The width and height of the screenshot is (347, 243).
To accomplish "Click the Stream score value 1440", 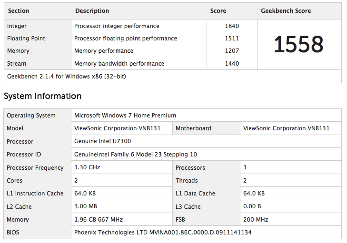I will click(x=232, y=64).
